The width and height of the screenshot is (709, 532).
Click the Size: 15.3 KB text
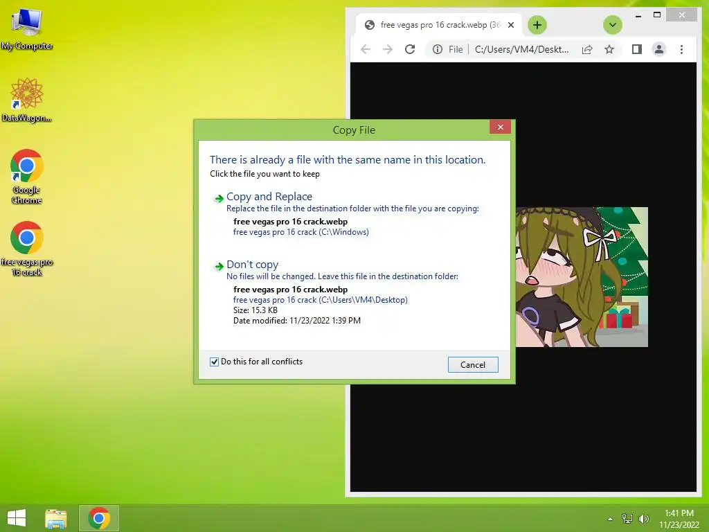255,310
